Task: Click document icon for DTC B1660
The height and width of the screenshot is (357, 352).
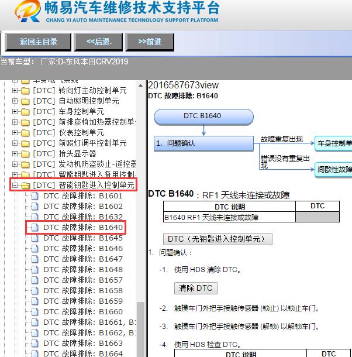Action: 35,311
